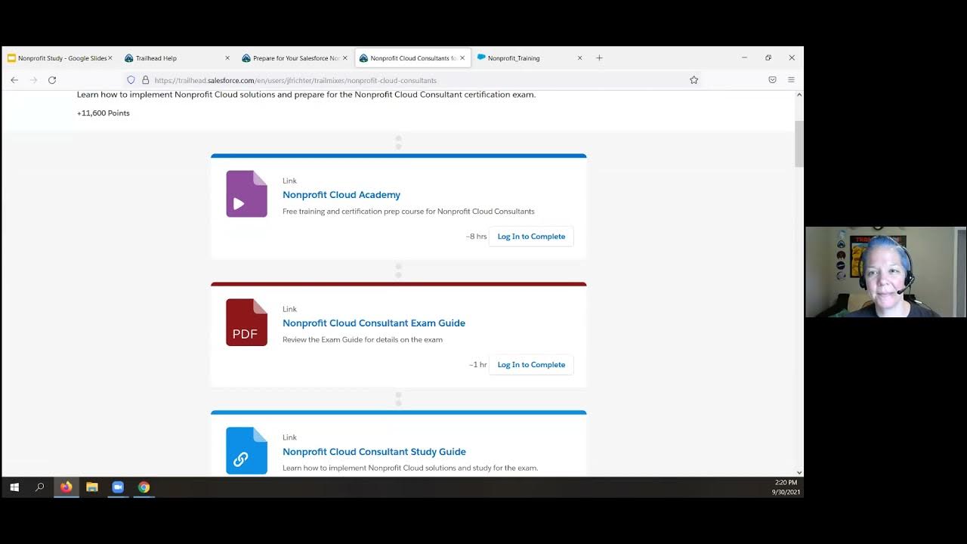Click the red PDF file icon
This screenshot has width=967, height=544.
tap(246, 323)
